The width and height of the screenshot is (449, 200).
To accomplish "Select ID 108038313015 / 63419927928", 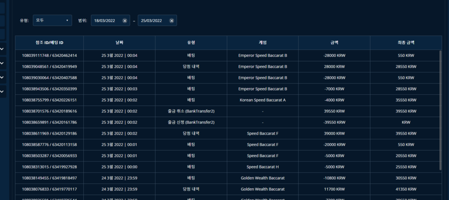I will (x=49, y=167).
